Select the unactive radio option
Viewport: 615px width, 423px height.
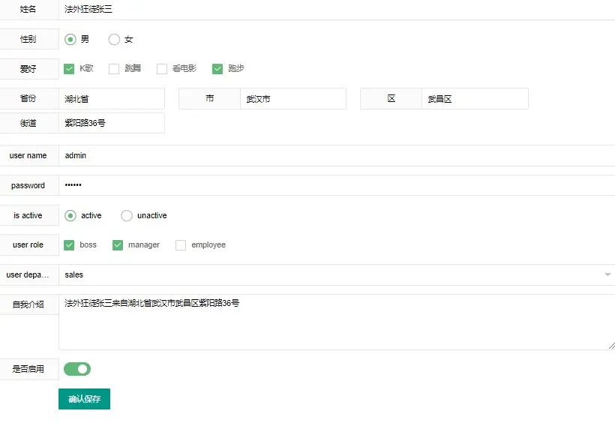[127, 216]
